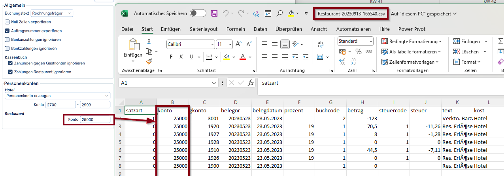Apply percent style to cells

coord(359,51)
